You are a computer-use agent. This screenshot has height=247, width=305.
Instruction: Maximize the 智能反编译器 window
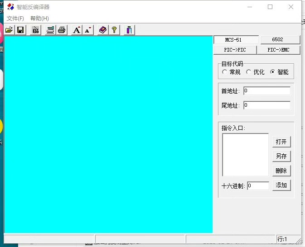point(270,7)
